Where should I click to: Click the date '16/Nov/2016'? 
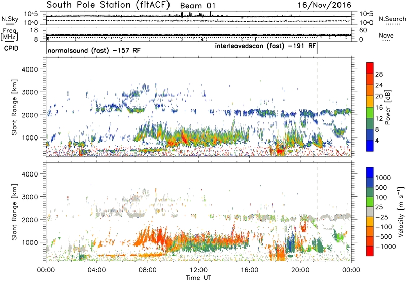[x=324, y=5]
